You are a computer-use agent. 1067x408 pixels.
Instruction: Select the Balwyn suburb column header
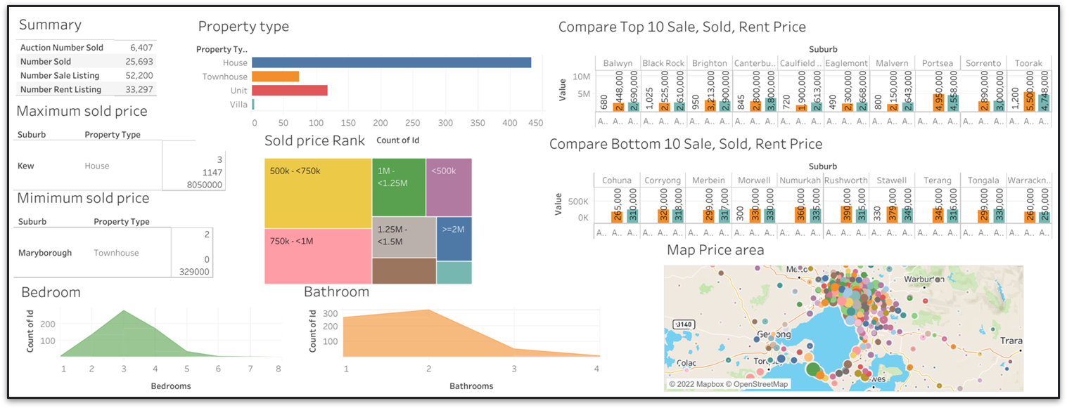click(618, 63)
